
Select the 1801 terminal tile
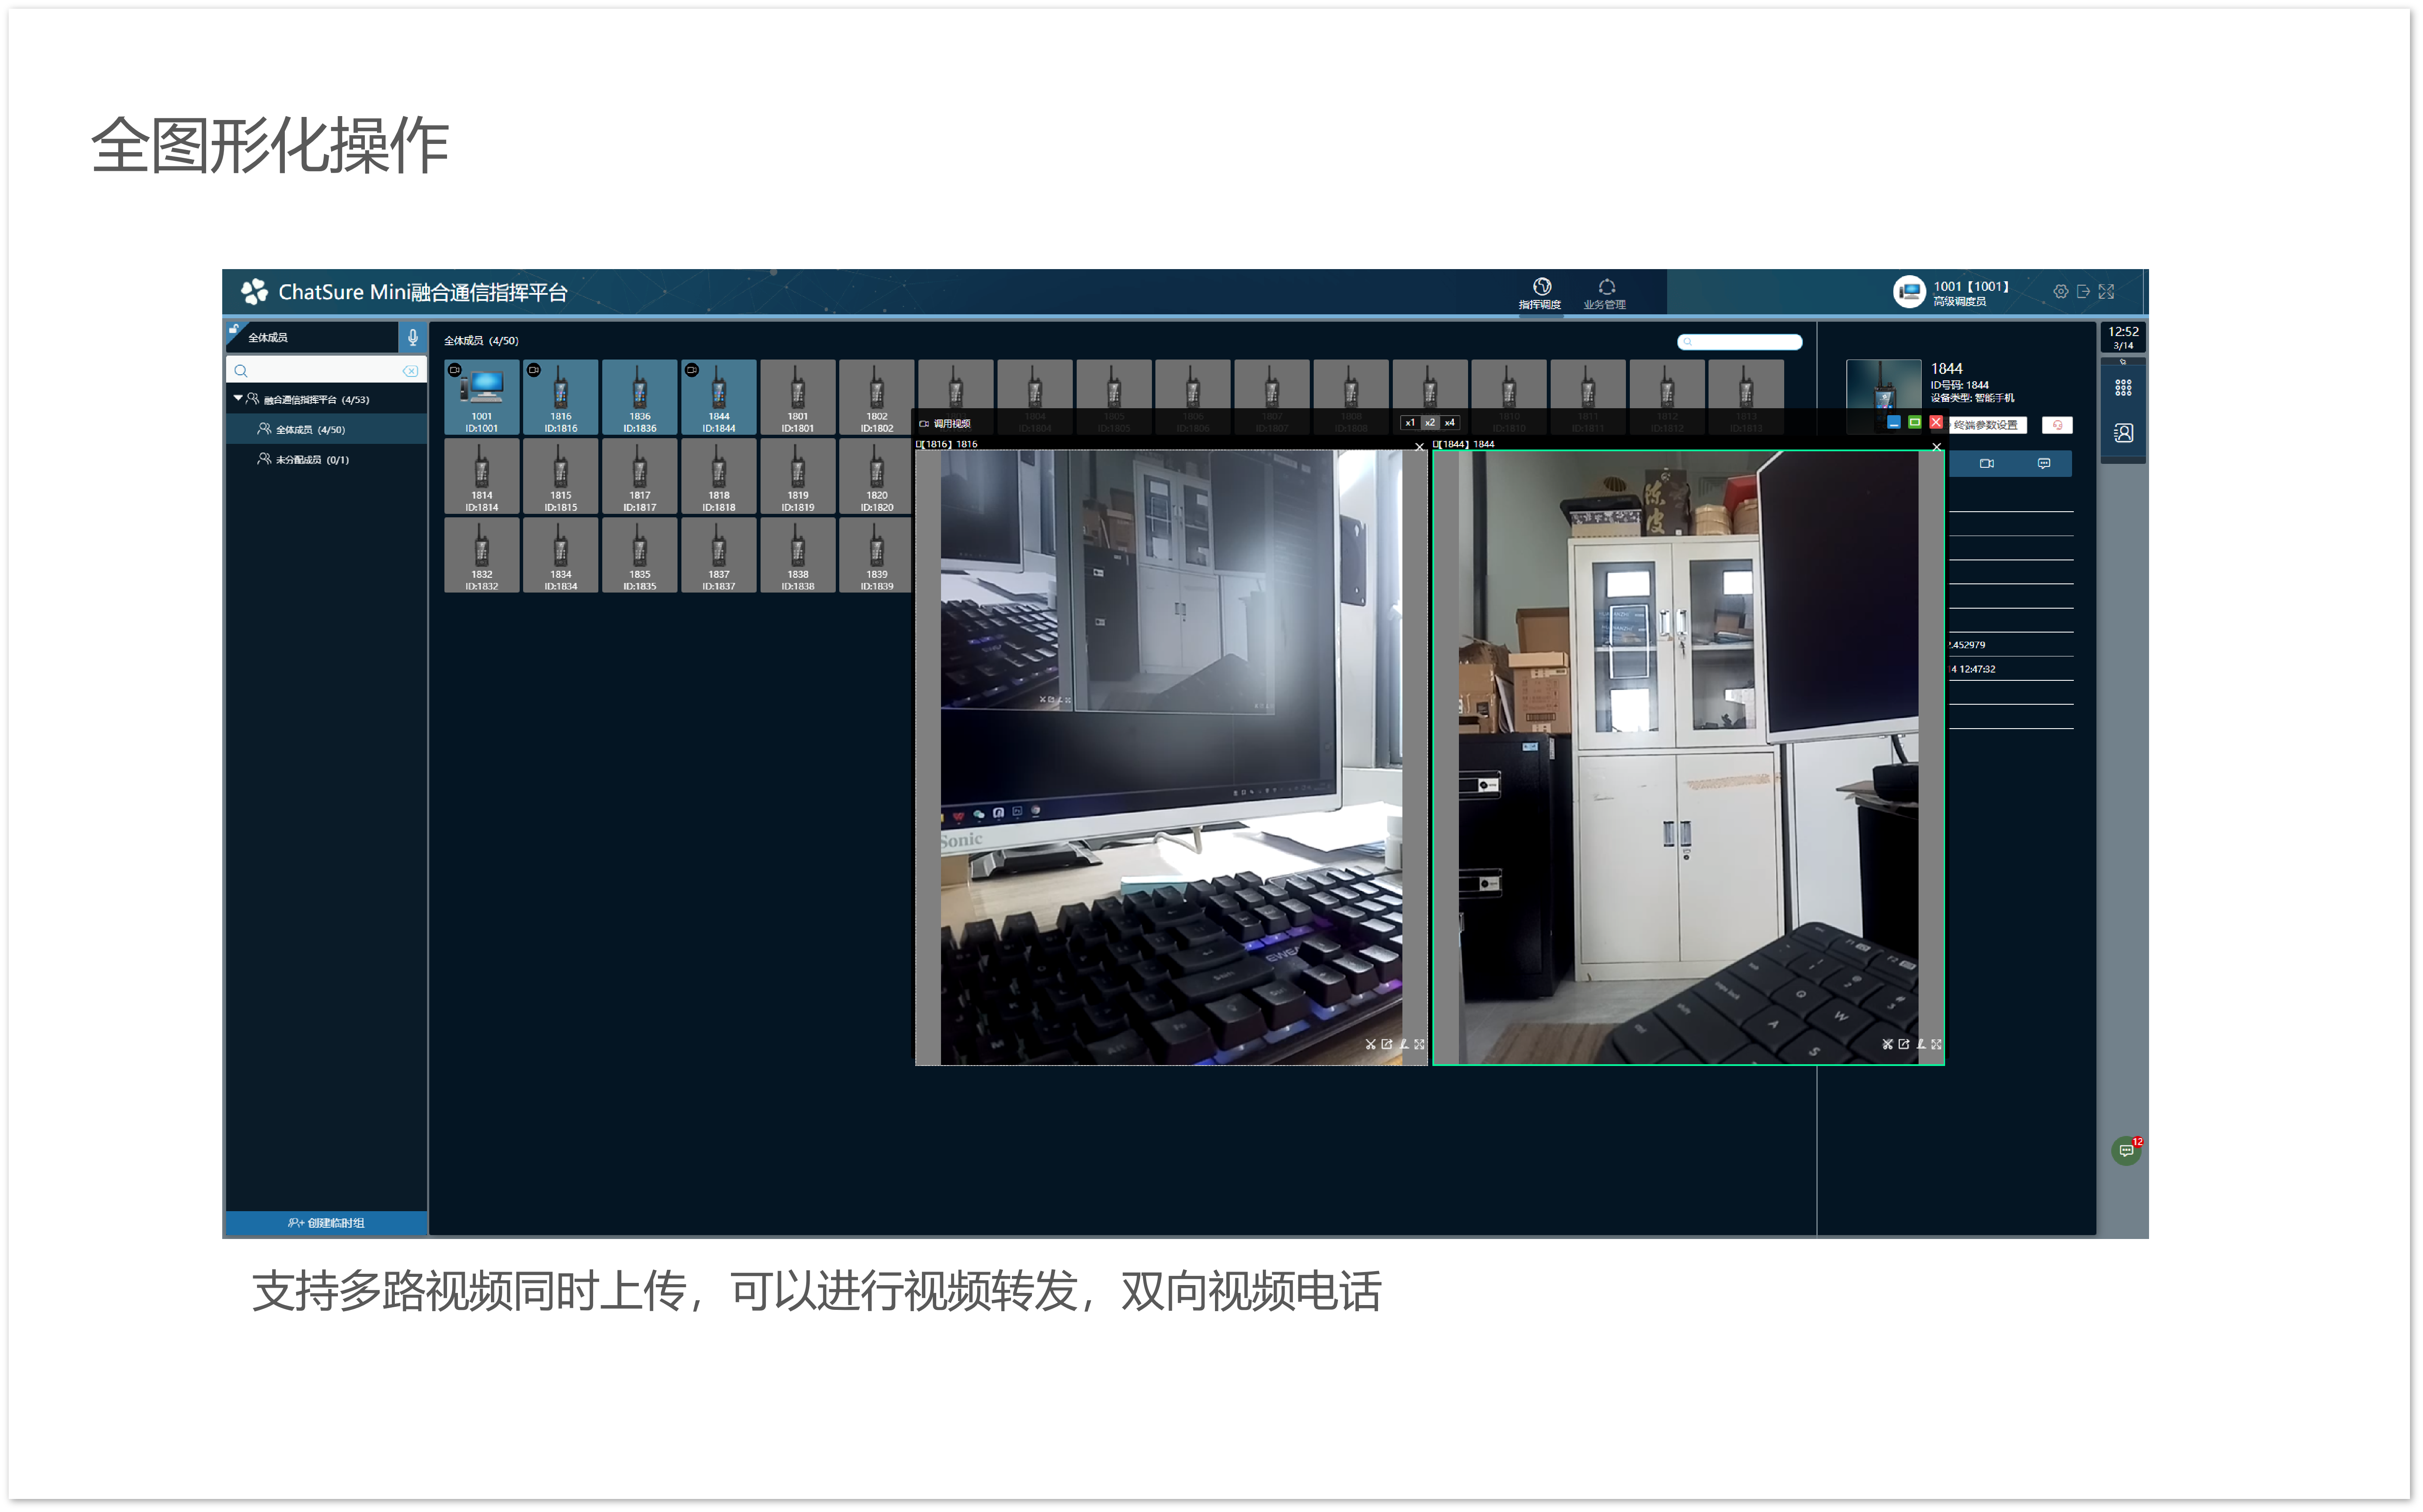798,397
